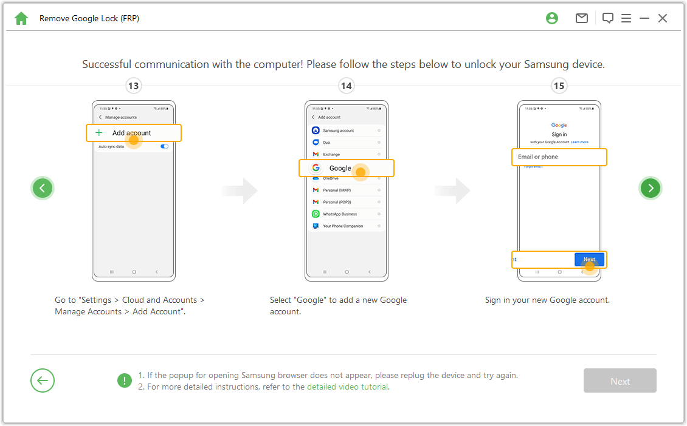Click Manage accounts back chevron in step 13
The width and height of the screenshot is (687, 426).
point(100,117)
